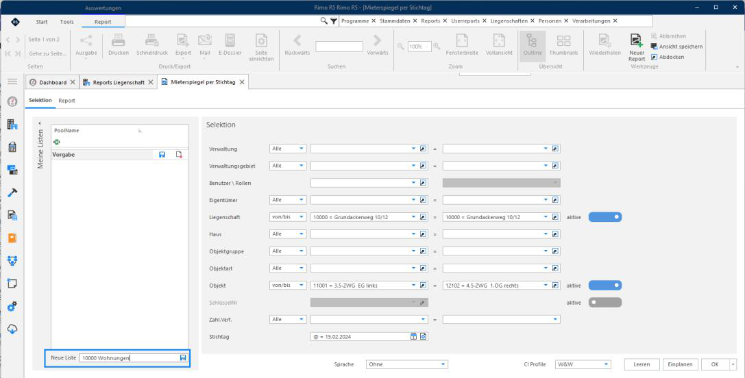The image size is (745, 378).
Task: Click the Fensterbreite zoom icon
Action: point(462,40)
